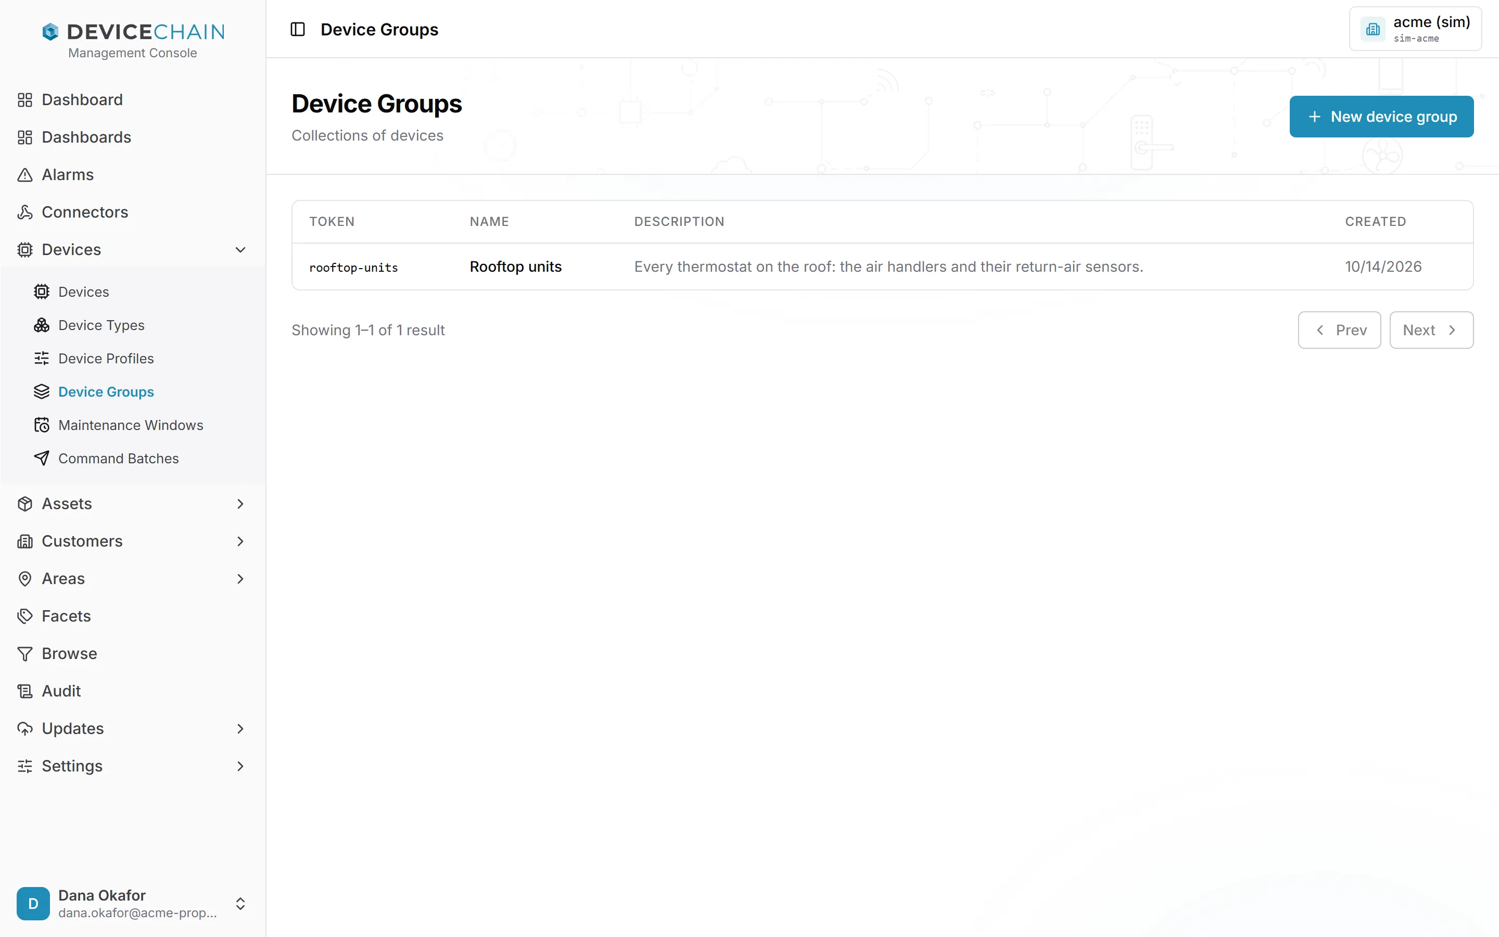
Task: Click the DeviceChain logo
Action: point(133,31)
